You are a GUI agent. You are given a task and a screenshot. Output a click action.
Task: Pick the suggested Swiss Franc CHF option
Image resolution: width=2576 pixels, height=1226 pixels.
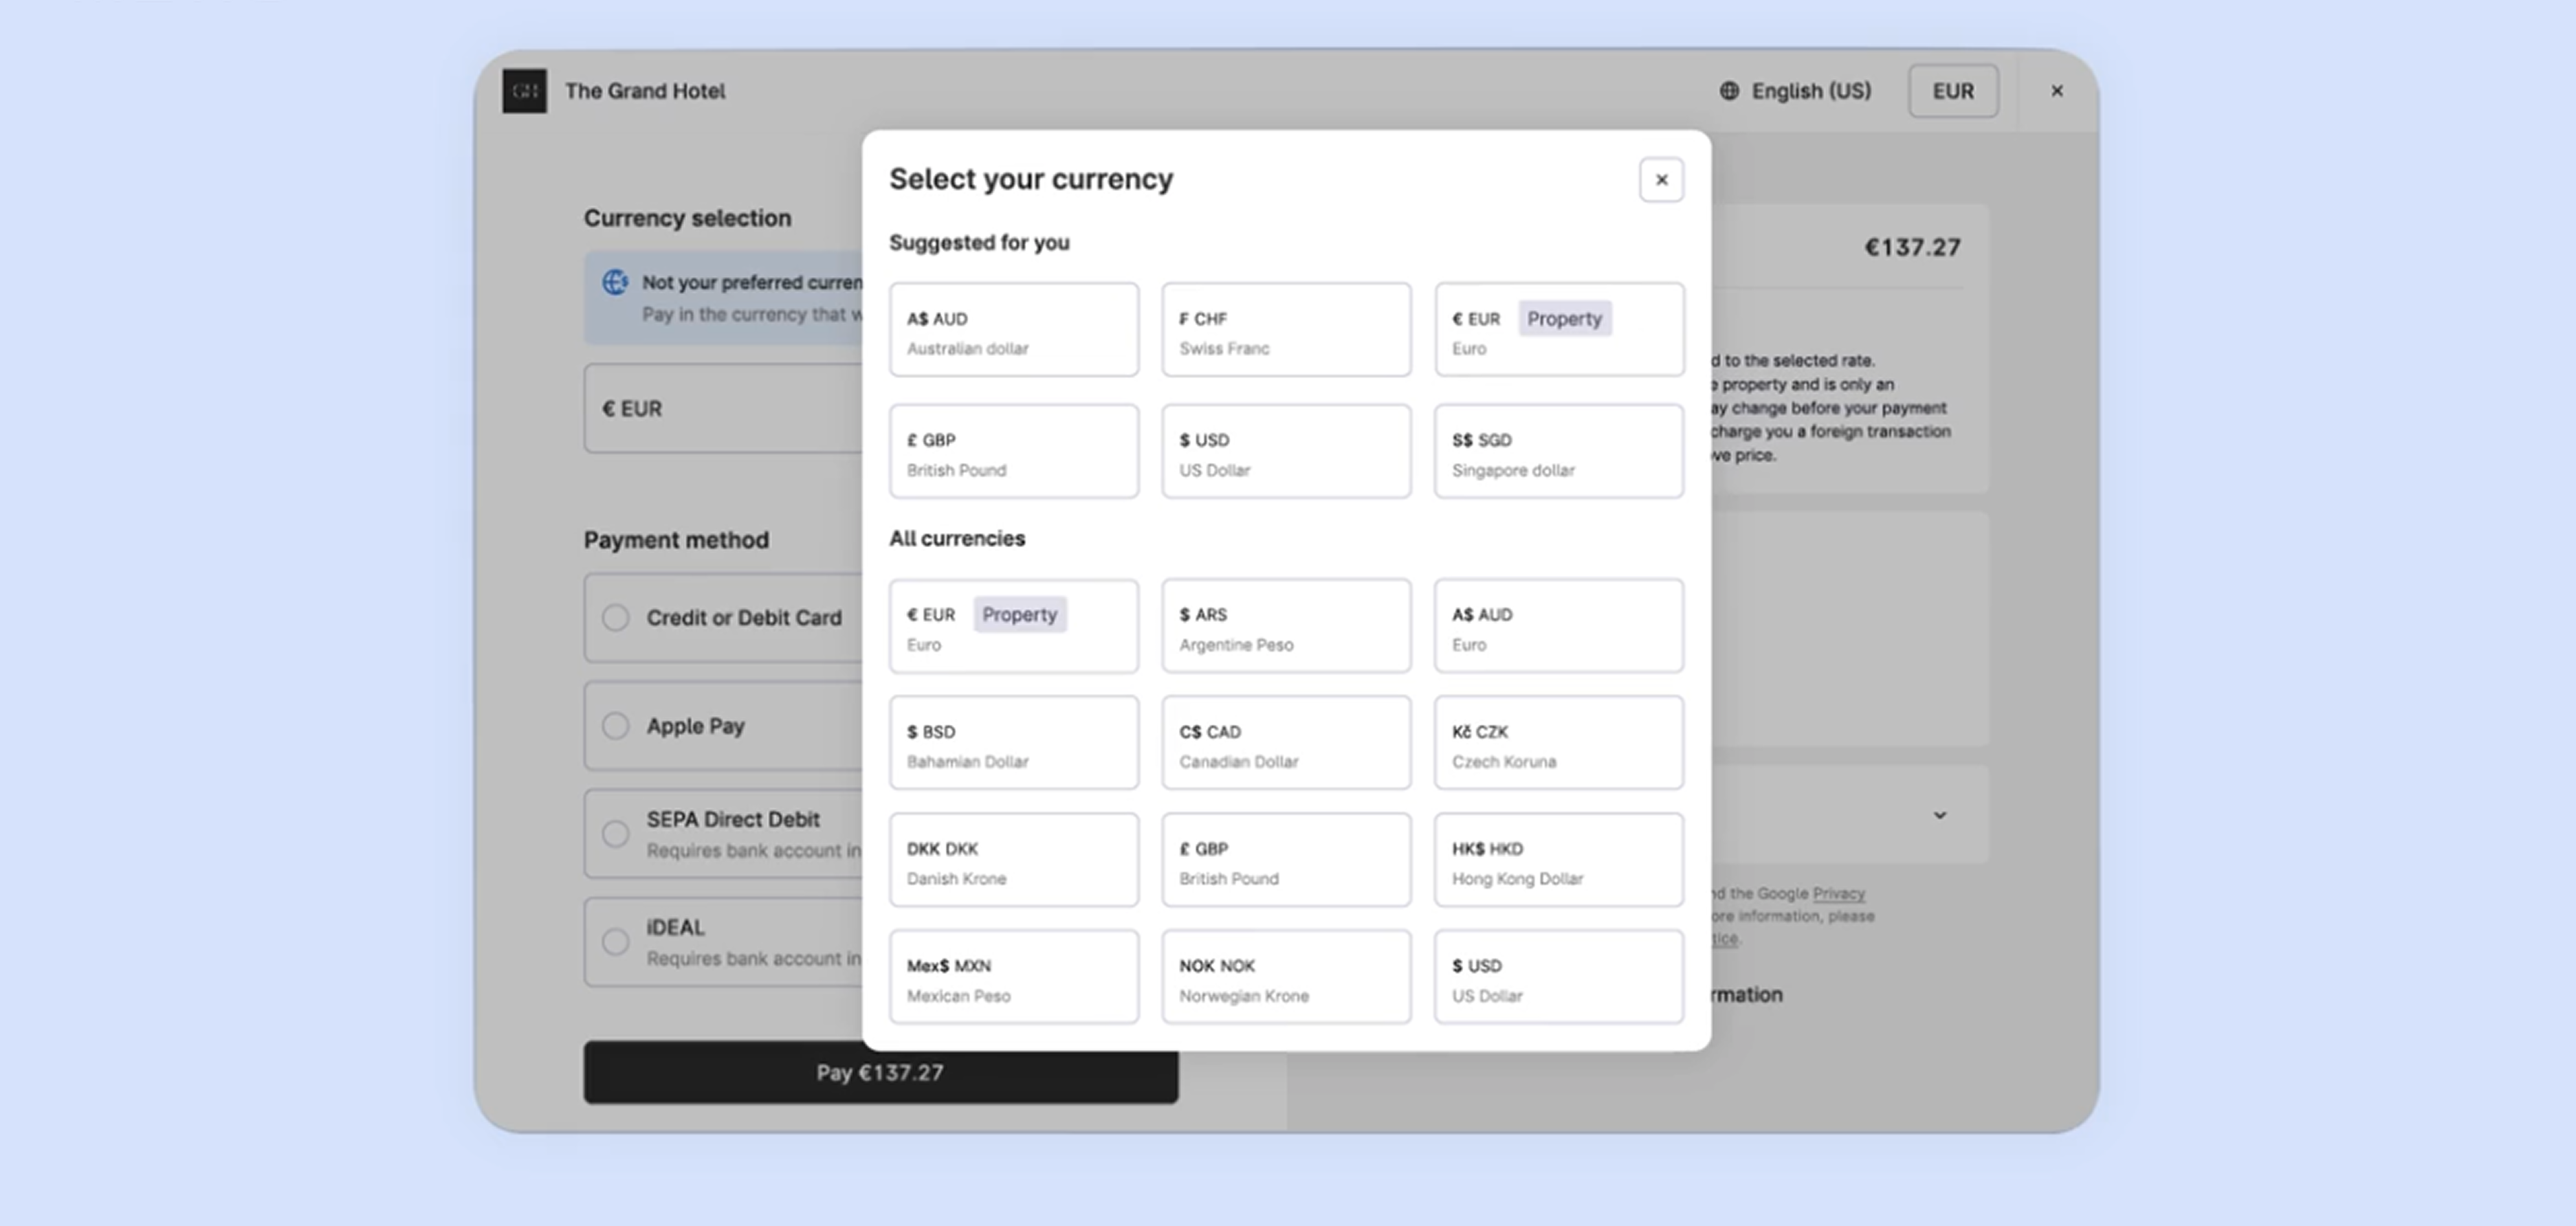(x=1285, y=330)
